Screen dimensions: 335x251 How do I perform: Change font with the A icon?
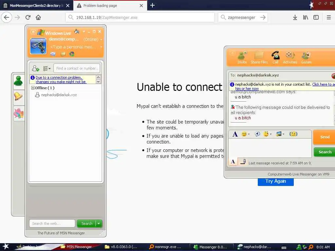[235, 134]
